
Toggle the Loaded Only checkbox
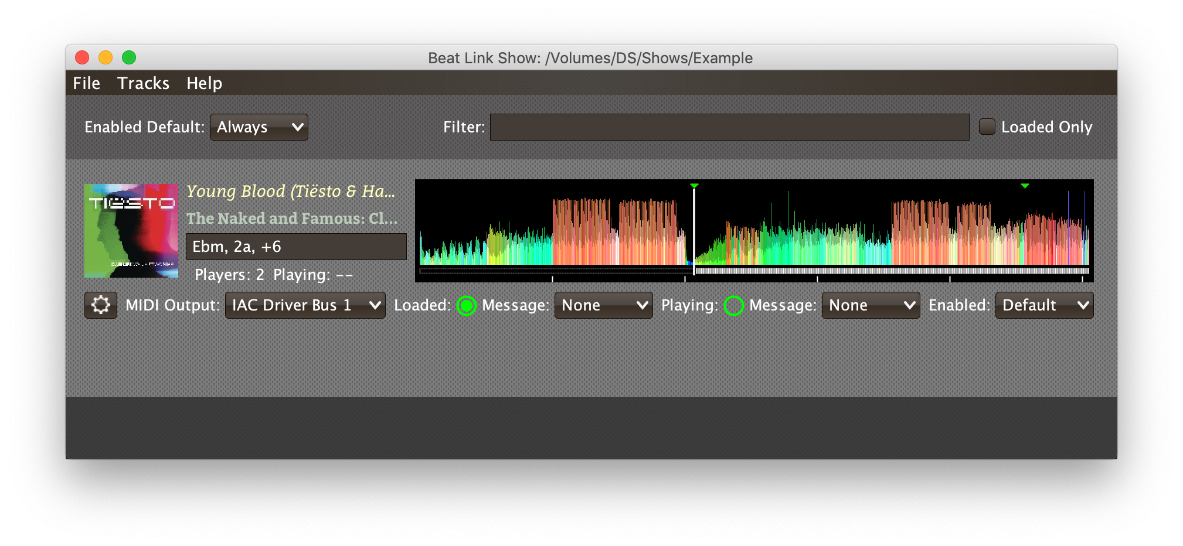(x=987, y=127)
